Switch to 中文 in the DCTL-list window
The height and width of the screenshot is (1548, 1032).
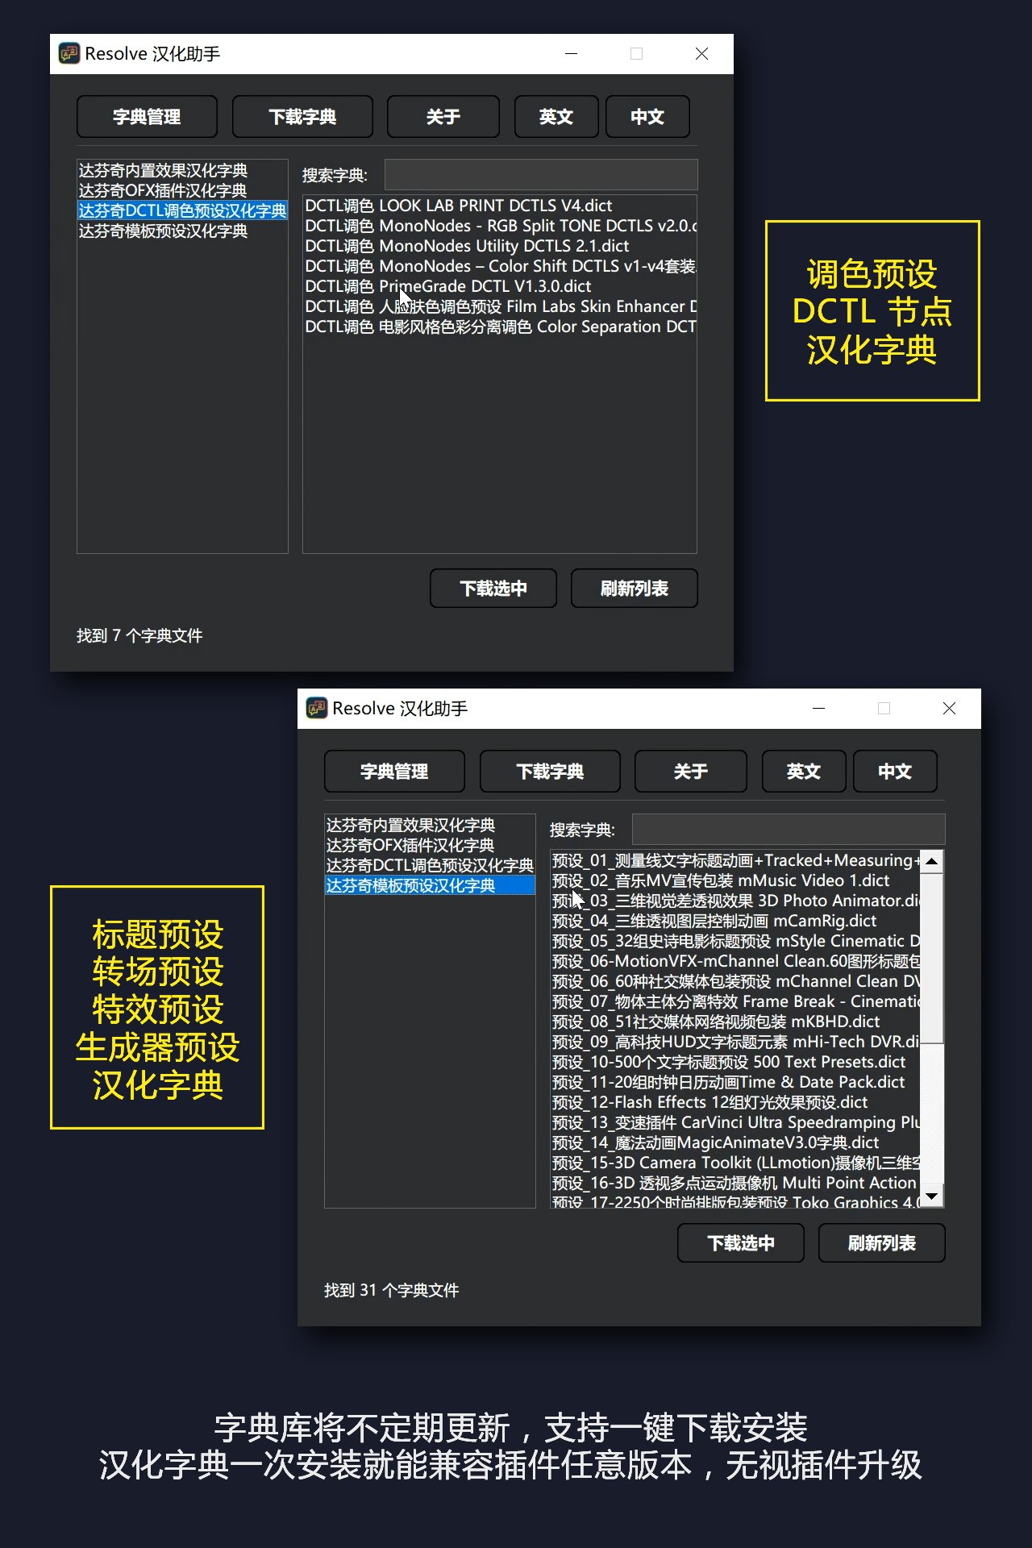click(647, 117)
